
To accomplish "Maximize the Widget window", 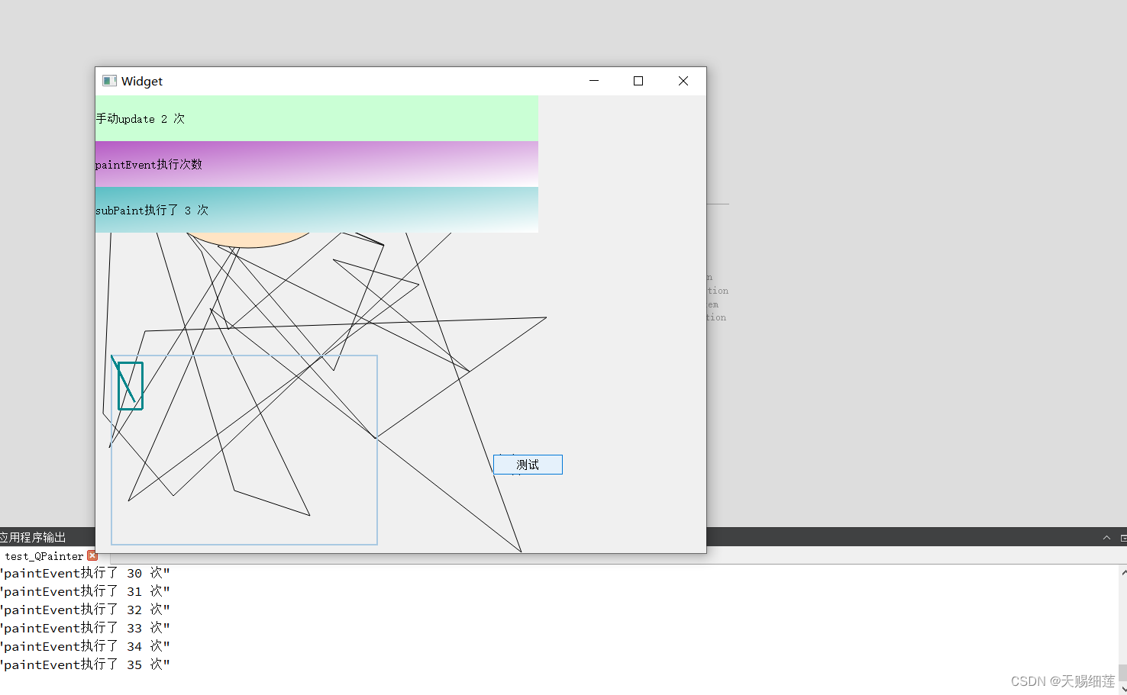I will click(x=638, y=81).
